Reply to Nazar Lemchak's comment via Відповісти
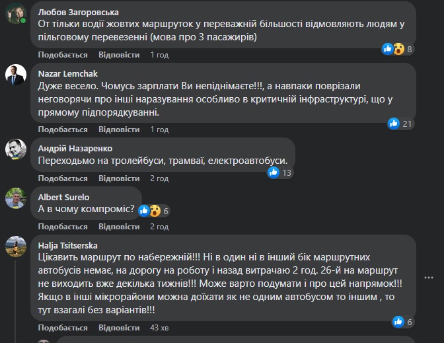The image size is (444, 343). pyautogui.click(x=119, y=130)
